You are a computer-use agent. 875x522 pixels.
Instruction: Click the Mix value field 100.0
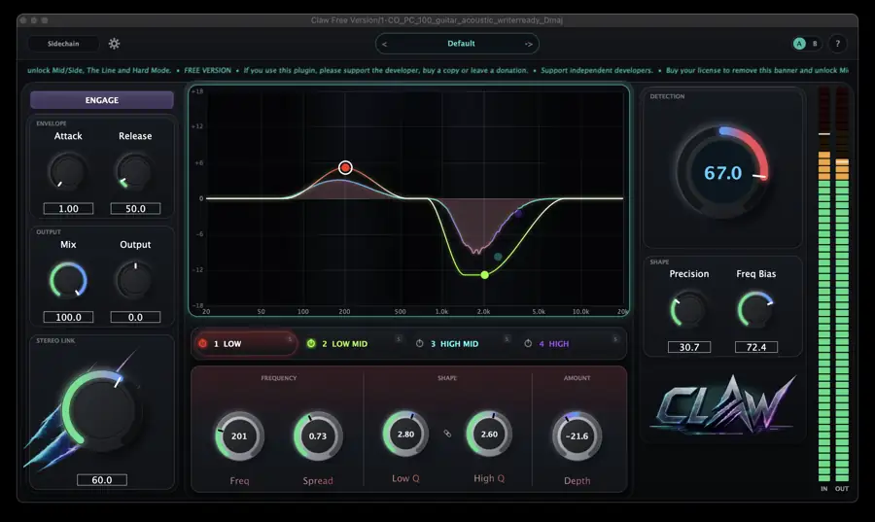tap(69, 317)
